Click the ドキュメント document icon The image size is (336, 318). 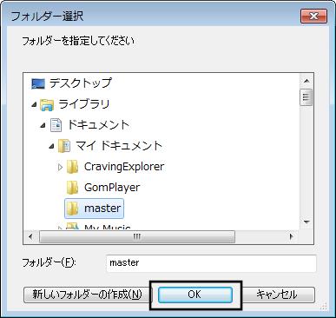click(x=56, y=125)
